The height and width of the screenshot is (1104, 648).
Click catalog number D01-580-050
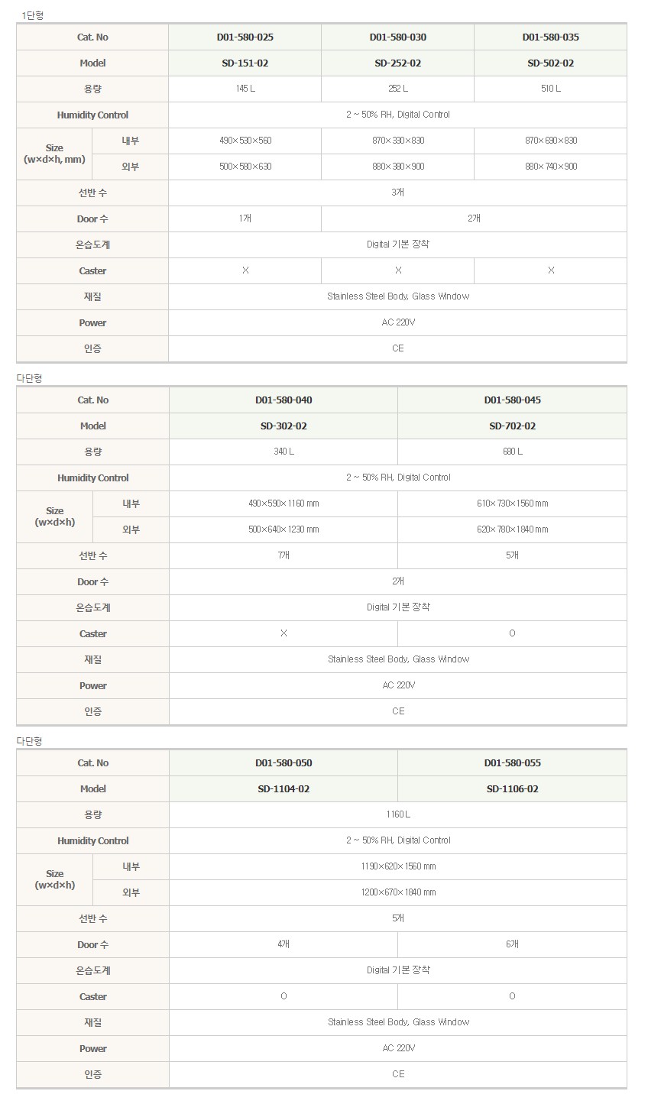click(283, 762)
